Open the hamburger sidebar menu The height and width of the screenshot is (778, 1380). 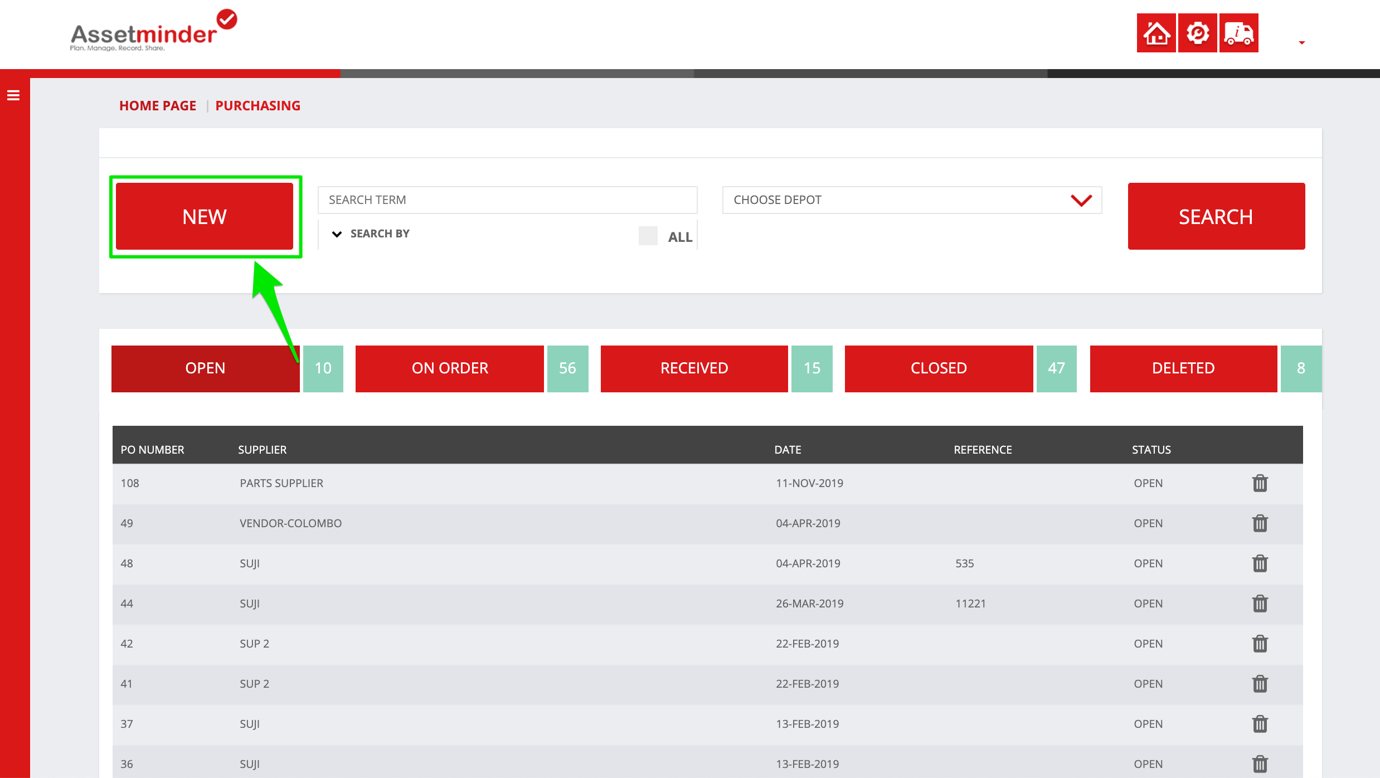(13, 95)
